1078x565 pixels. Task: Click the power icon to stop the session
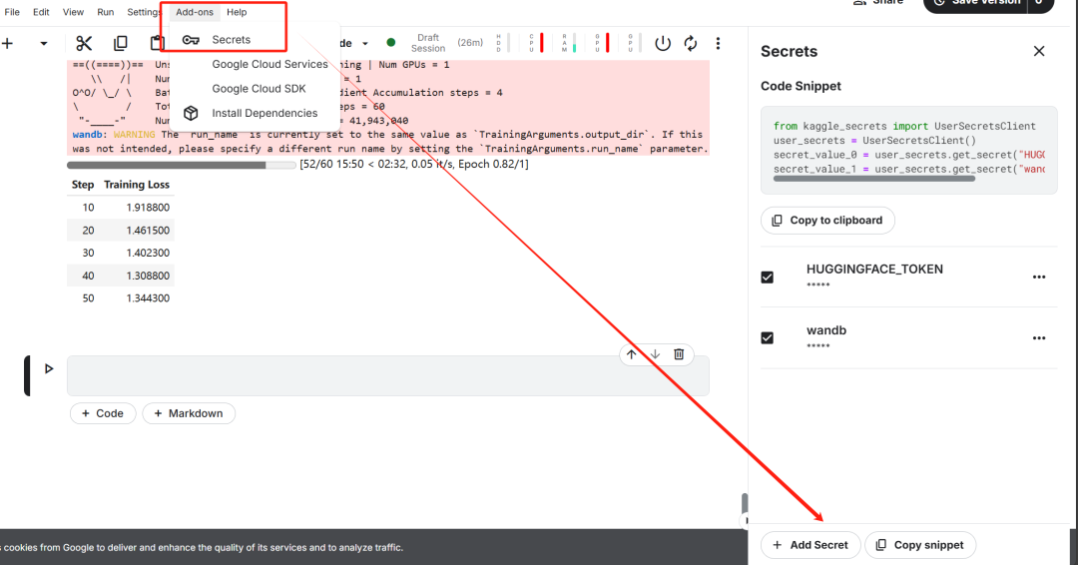[663, 43]
